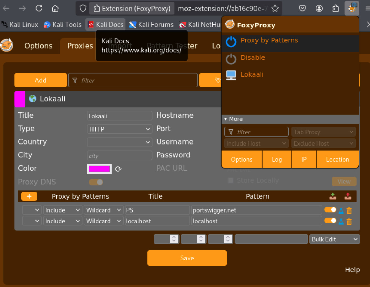Collapse the More section in popup
This screenshot has height=287, width=370.
[x=233, y=119]
